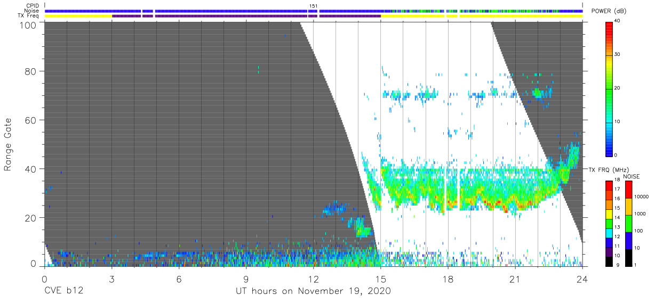Viewport: 655px width, 302px height.
Task: Click the range gate tick label '40'
Action: tap(31, 169)
